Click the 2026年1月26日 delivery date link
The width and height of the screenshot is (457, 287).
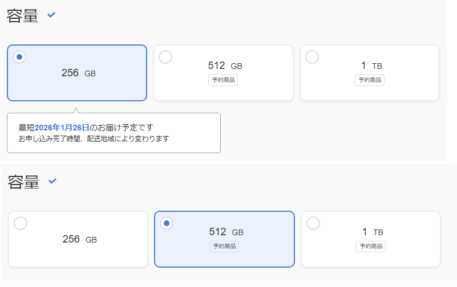click(62, 128)
